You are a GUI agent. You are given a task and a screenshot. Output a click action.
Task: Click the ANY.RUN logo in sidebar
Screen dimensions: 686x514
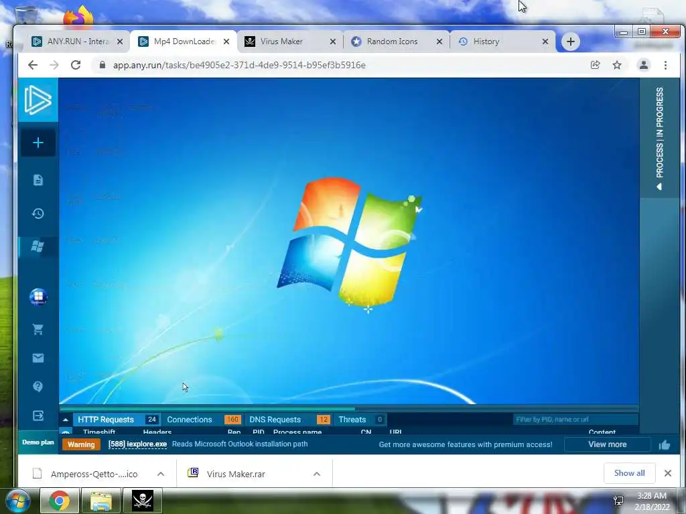pyautogui.click(x=38, y=100)
